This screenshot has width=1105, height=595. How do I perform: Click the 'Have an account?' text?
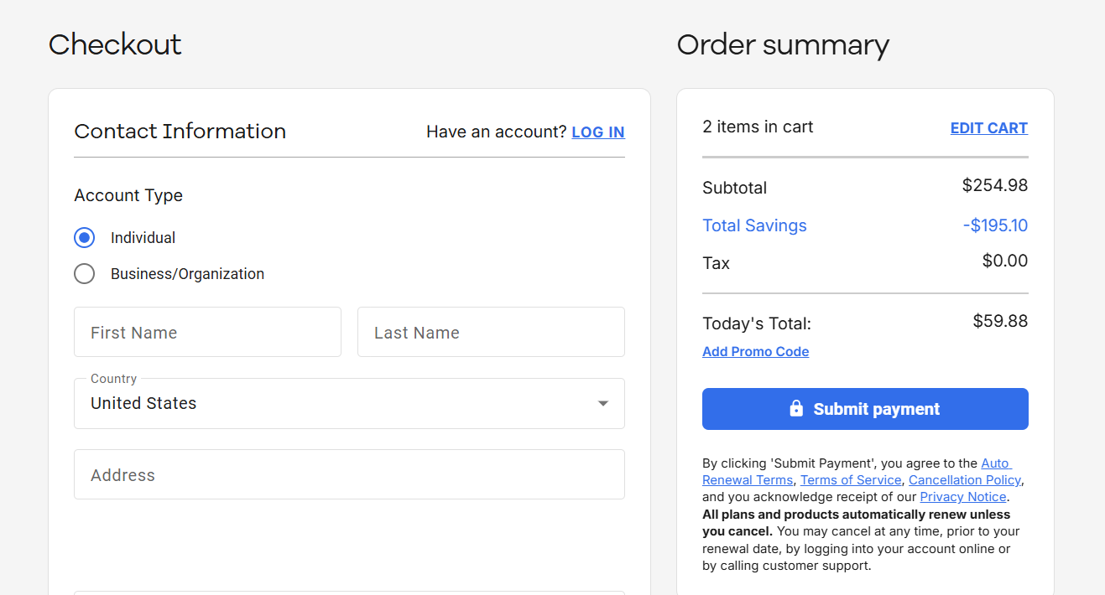click(x=497, y=132)
